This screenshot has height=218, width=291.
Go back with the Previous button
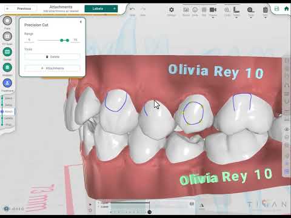(x=21, y=8)
